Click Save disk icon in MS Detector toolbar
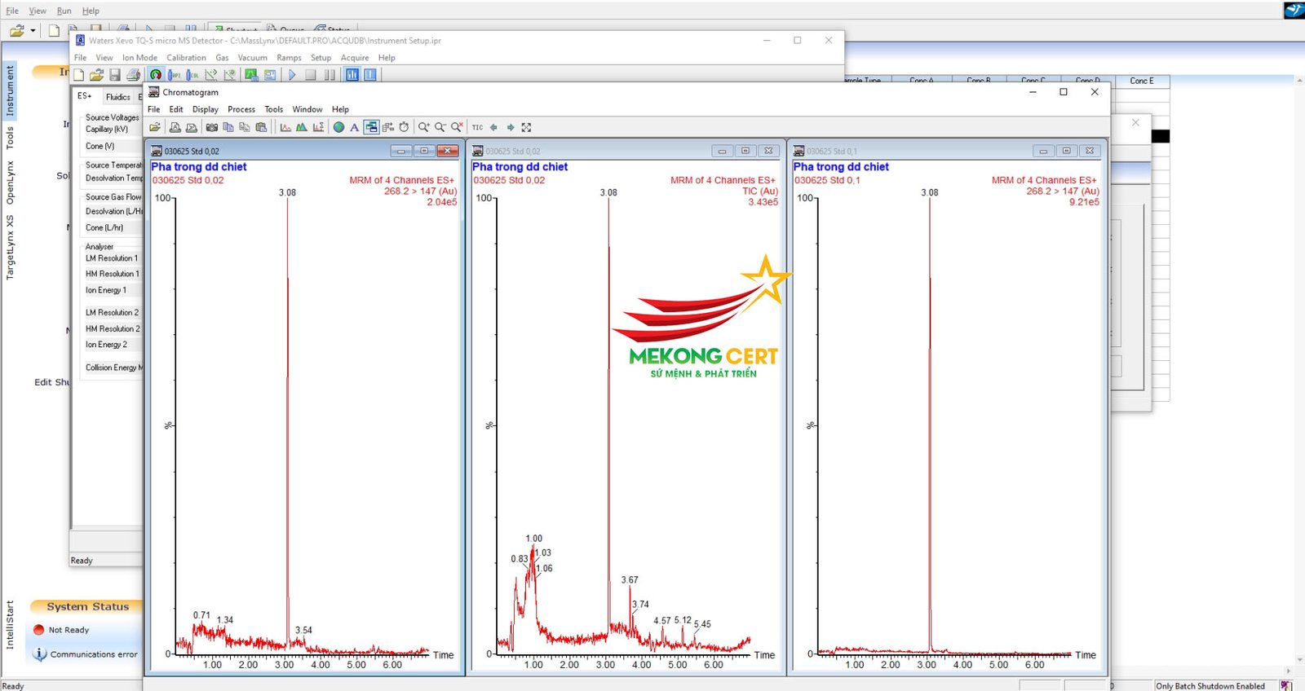Image resolution: width=1305 pixels, height=691 pixels. coord(115,75)
